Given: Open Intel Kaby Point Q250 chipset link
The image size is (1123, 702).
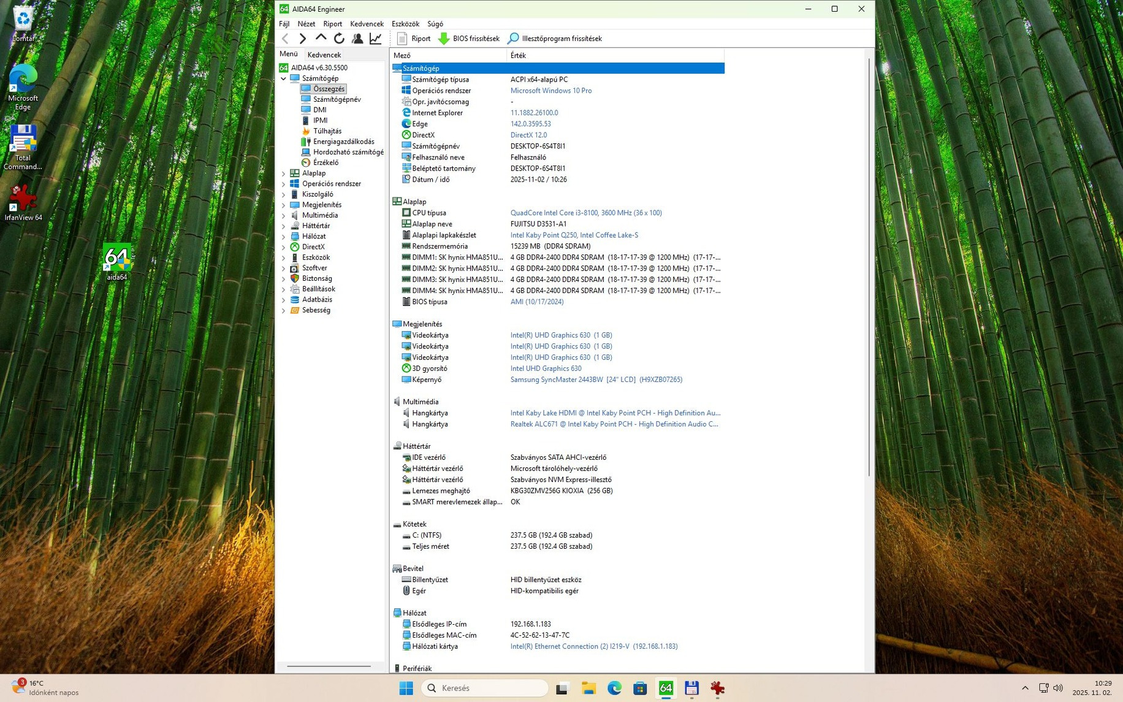Looking at the screenshot, I should point(574,235).
